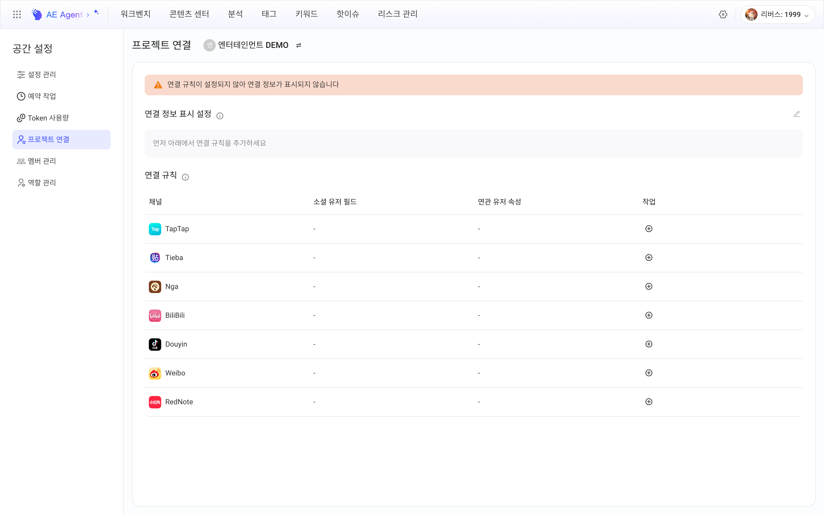Open the 태그 menu
The image size is (824, 515).
pos(269,14)
